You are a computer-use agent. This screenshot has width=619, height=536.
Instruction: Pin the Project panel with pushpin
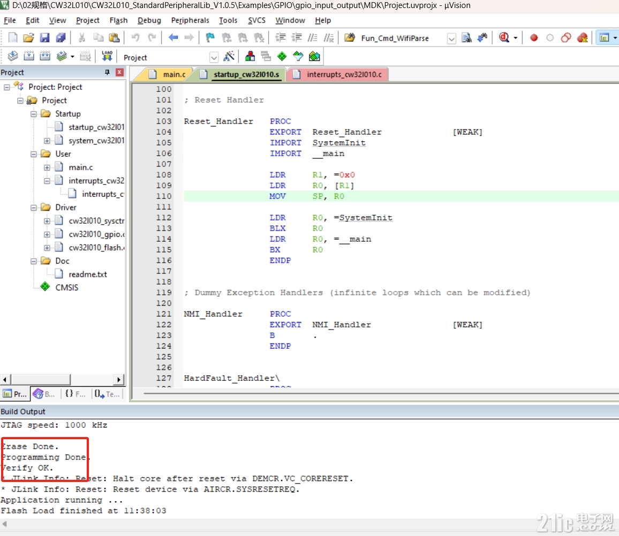pos(107,72)
